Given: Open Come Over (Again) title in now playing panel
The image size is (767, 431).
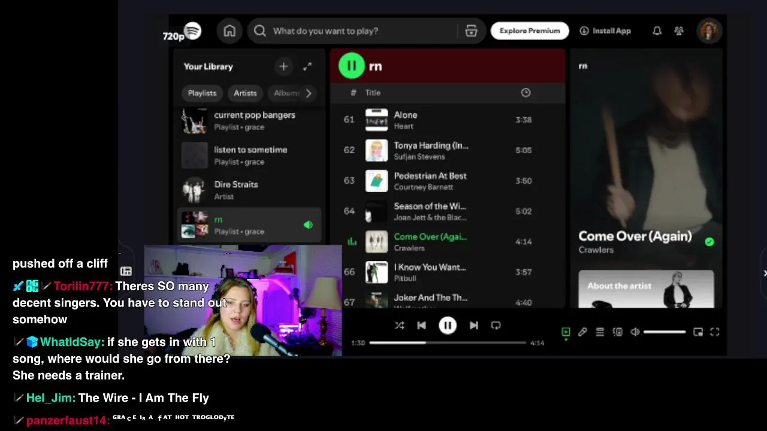Looking at the screenshot, I should click(635, 236).
